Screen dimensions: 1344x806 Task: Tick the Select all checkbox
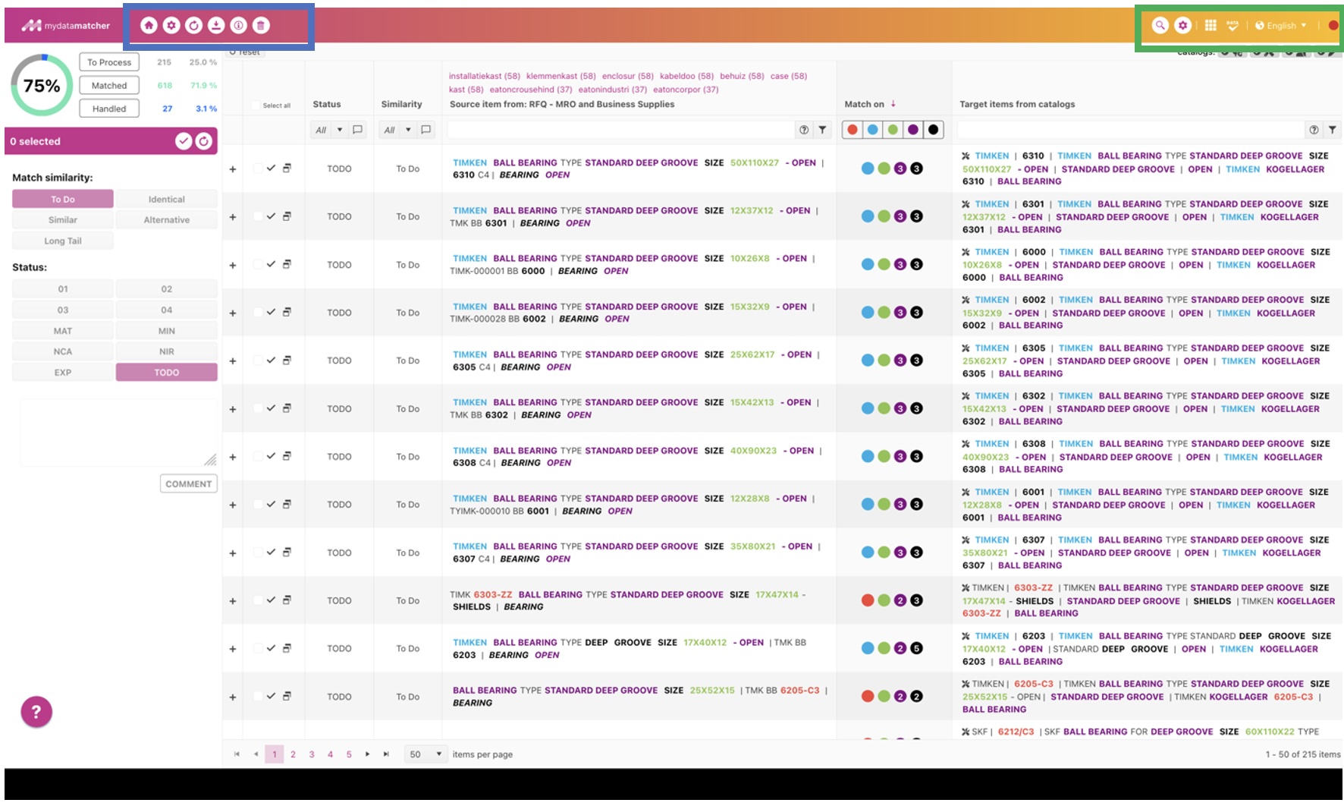click(257, 105)
